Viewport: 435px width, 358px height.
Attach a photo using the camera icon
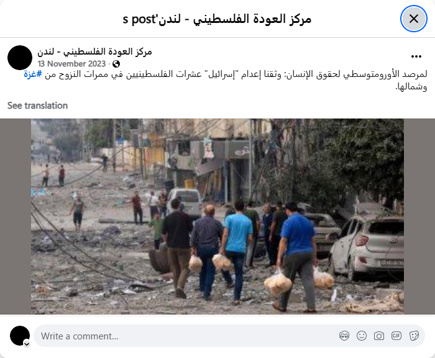tap(379, 336)
